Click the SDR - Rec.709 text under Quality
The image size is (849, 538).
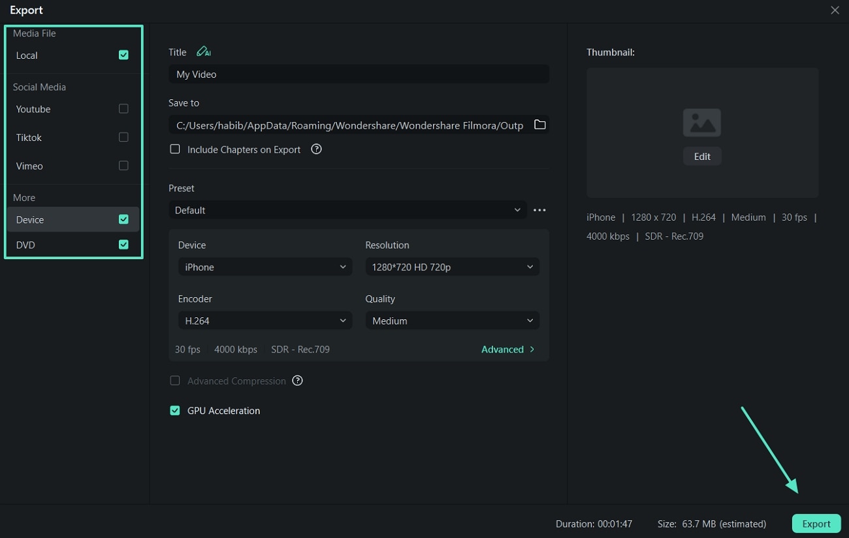[x=300, y=349]
